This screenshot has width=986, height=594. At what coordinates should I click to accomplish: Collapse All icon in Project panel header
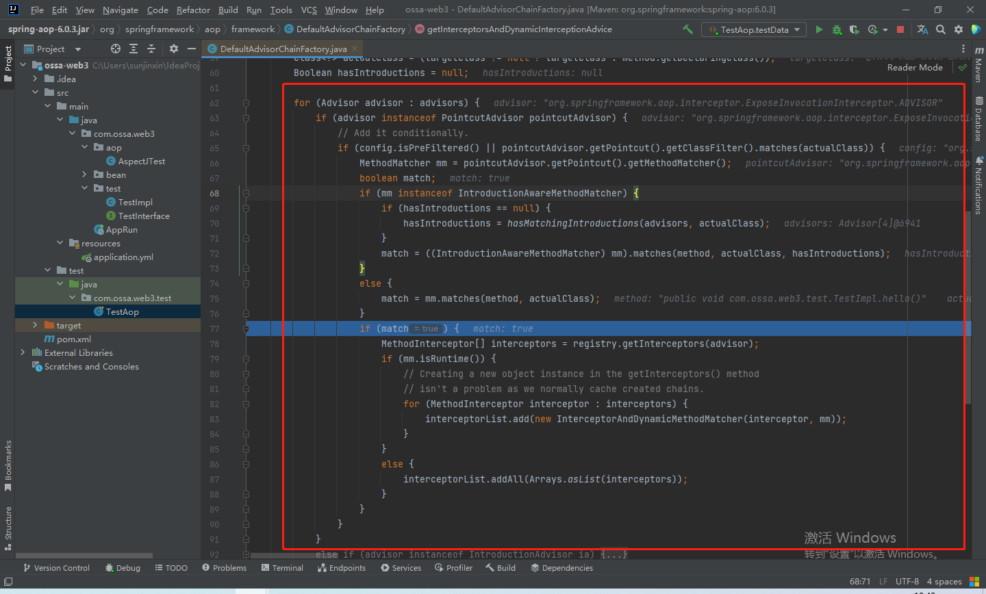pyautogui.click(x=151, y=49)
